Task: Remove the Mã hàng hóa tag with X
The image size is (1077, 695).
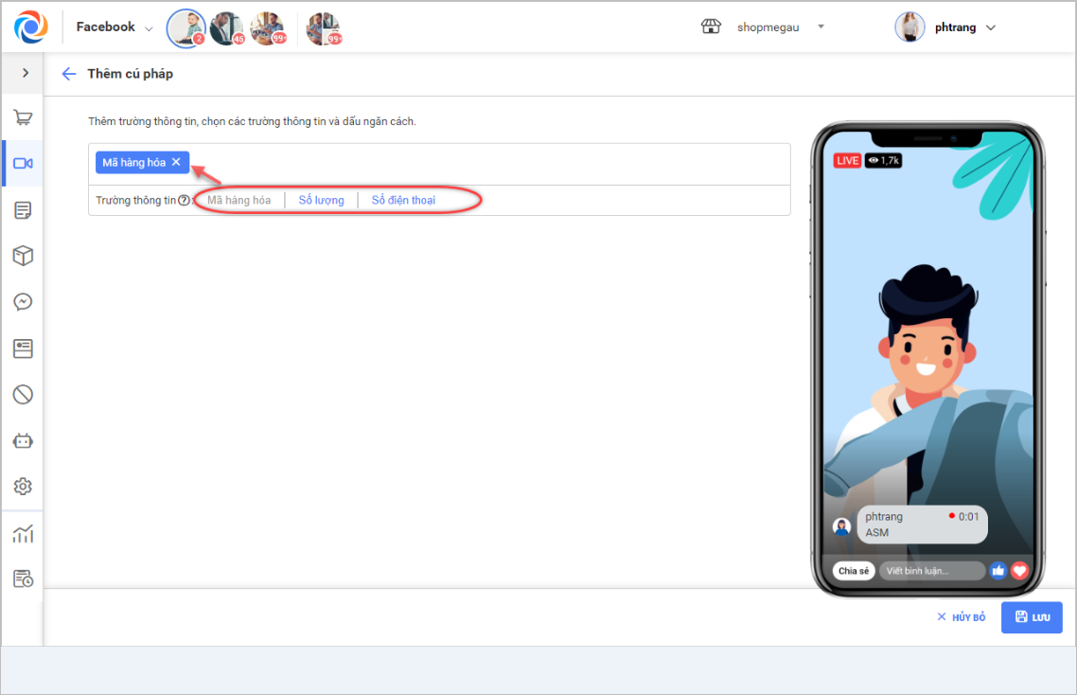Action: point(176,162)
